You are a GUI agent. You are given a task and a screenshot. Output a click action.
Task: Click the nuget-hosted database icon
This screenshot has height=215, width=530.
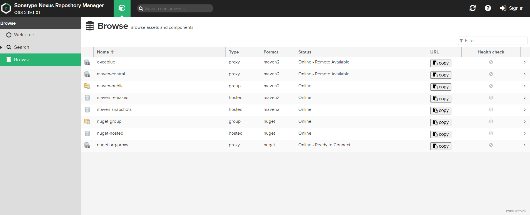pos(87,134)
